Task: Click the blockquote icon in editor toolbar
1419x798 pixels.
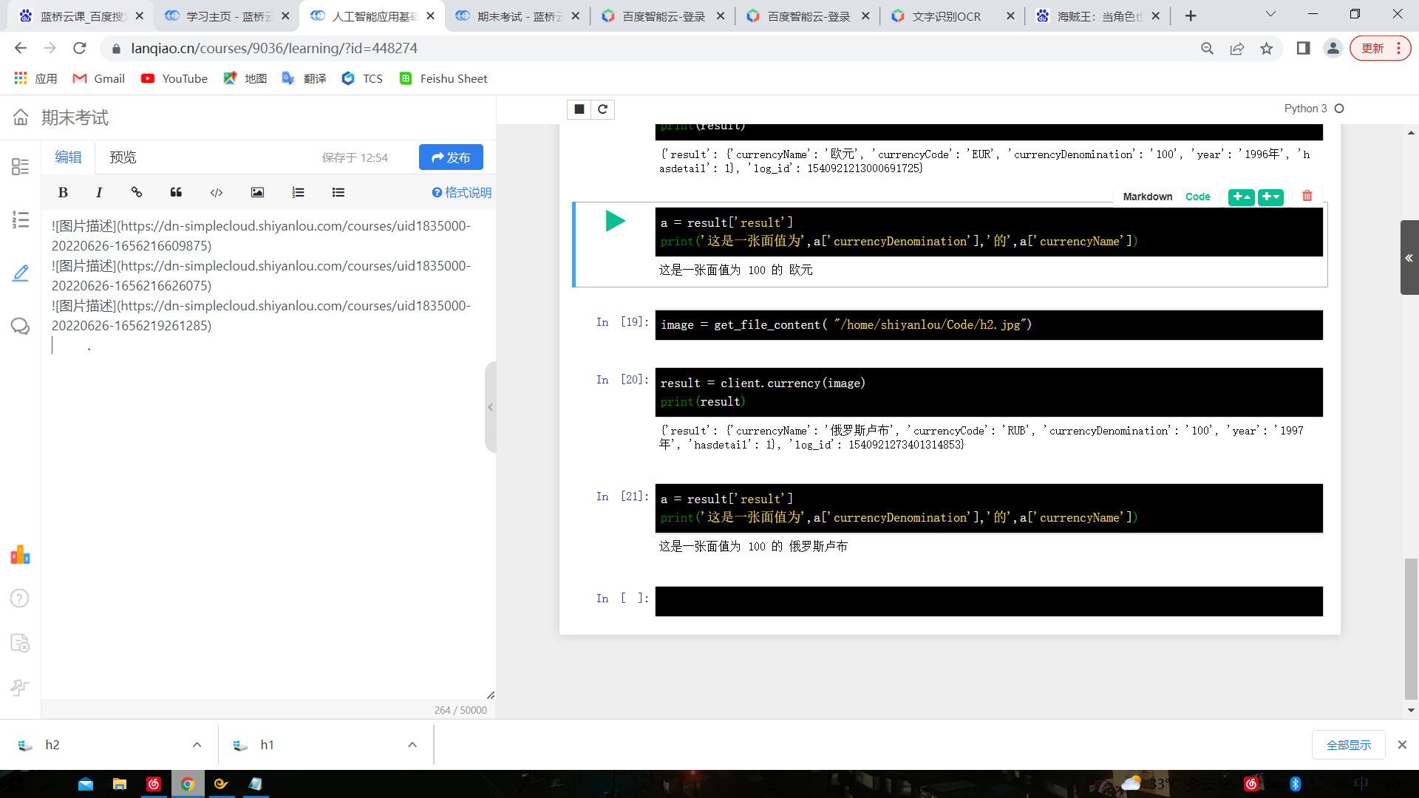Action: click(x=176, y=192)
